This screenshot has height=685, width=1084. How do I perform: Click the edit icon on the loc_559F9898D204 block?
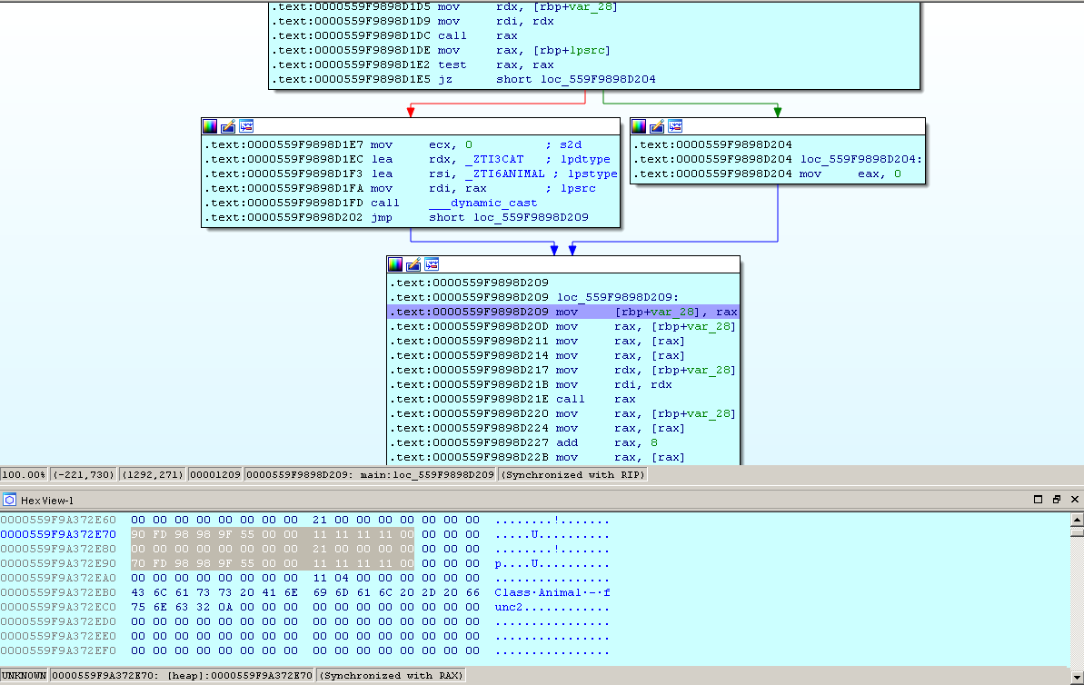pyautogui.click(x=658, y=125)
